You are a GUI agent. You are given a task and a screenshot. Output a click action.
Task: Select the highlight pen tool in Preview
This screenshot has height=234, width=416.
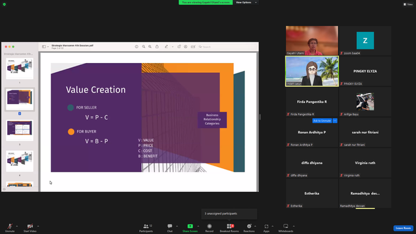[166, 46]
